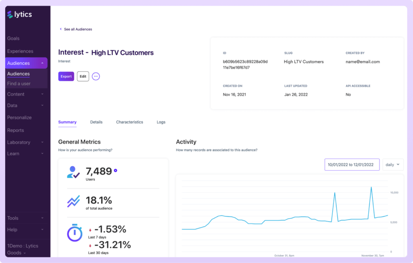Click the Lytics logo icon
The image size is (413, 263).
tap(9, 14)
